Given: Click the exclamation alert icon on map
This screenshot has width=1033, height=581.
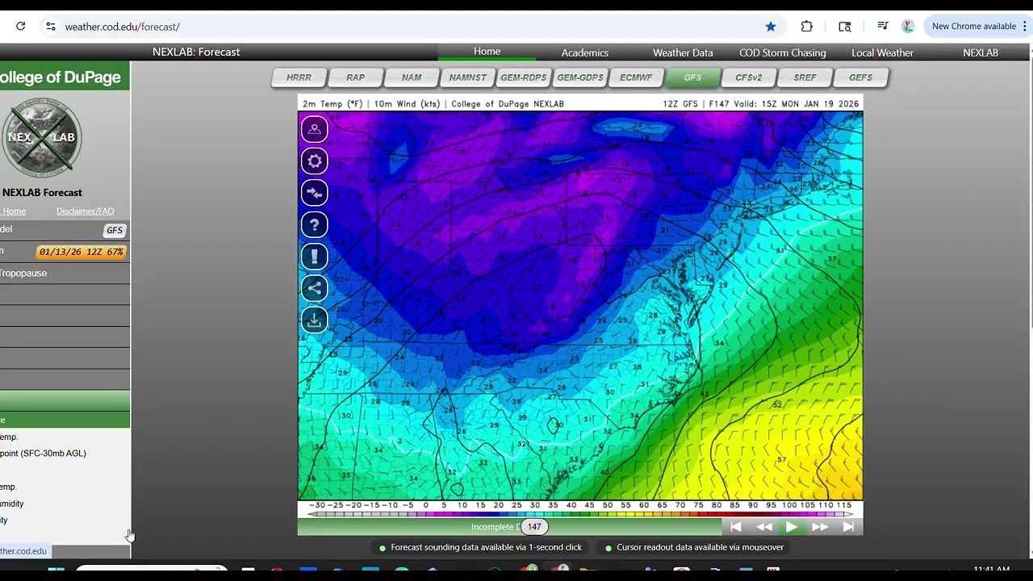Looking at the screenshot, I should tap(315, 257).
